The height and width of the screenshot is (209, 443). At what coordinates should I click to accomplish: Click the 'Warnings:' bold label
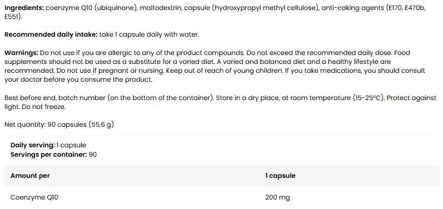(21, 53)
